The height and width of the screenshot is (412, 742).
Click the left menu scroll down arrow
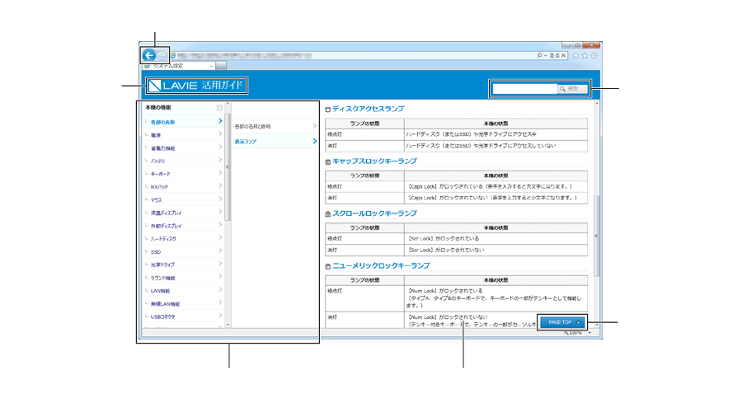228,325
